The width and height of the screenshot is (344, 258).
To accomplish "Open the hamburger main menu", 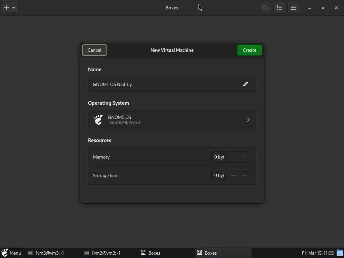I will click(293, 8).
